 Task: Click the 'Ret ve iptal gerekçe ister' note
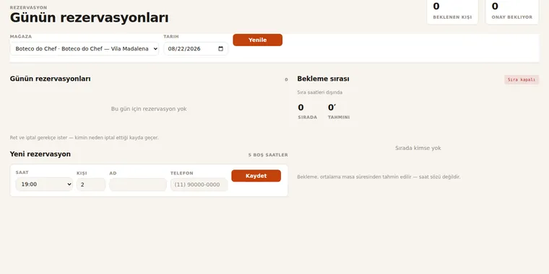(x=84, y=138)
